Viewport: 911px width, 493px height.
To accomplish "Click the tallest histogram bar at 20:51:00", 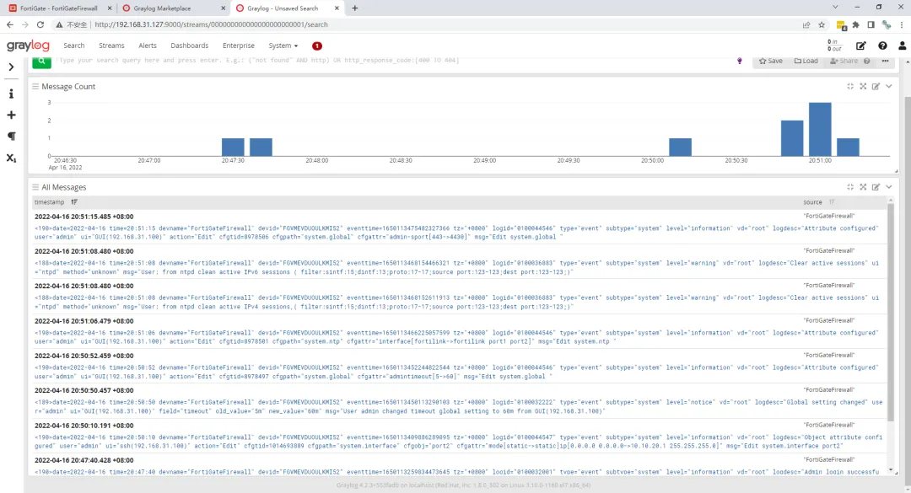I will [x=820, y=130].
